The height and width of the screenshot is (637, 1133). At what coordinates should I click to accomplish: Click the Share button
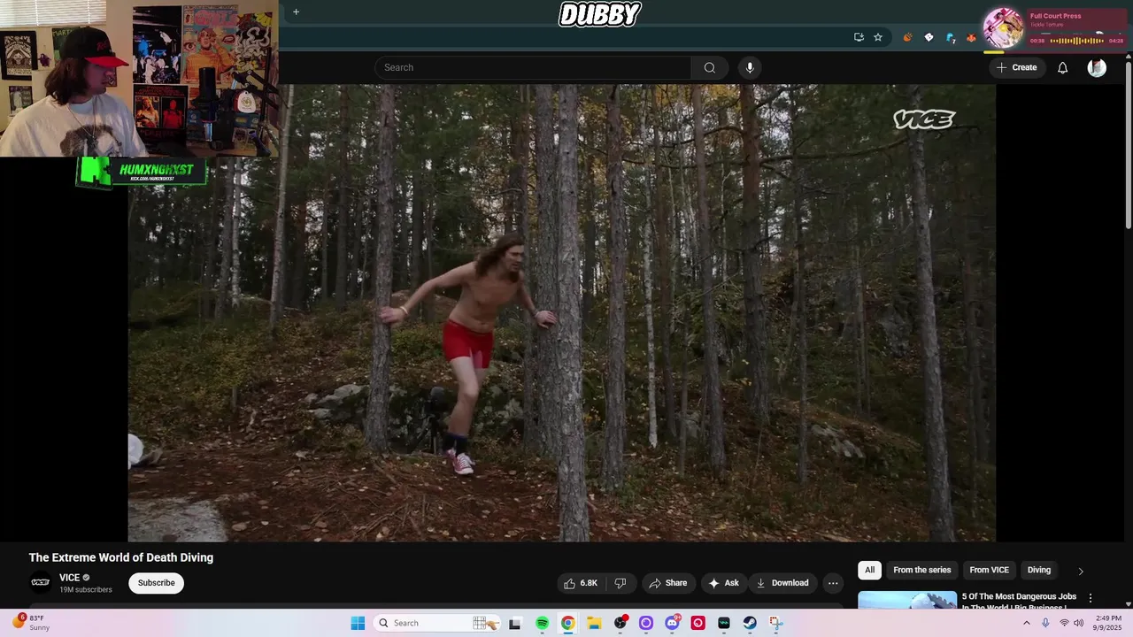click(667, 583)
